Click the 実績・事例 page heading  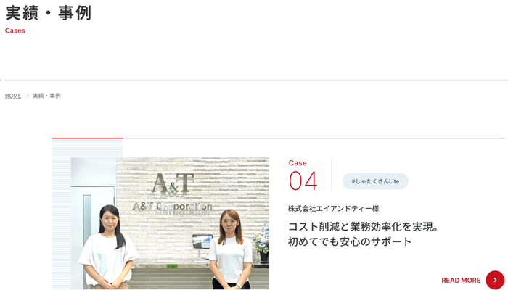coord(49,13)
